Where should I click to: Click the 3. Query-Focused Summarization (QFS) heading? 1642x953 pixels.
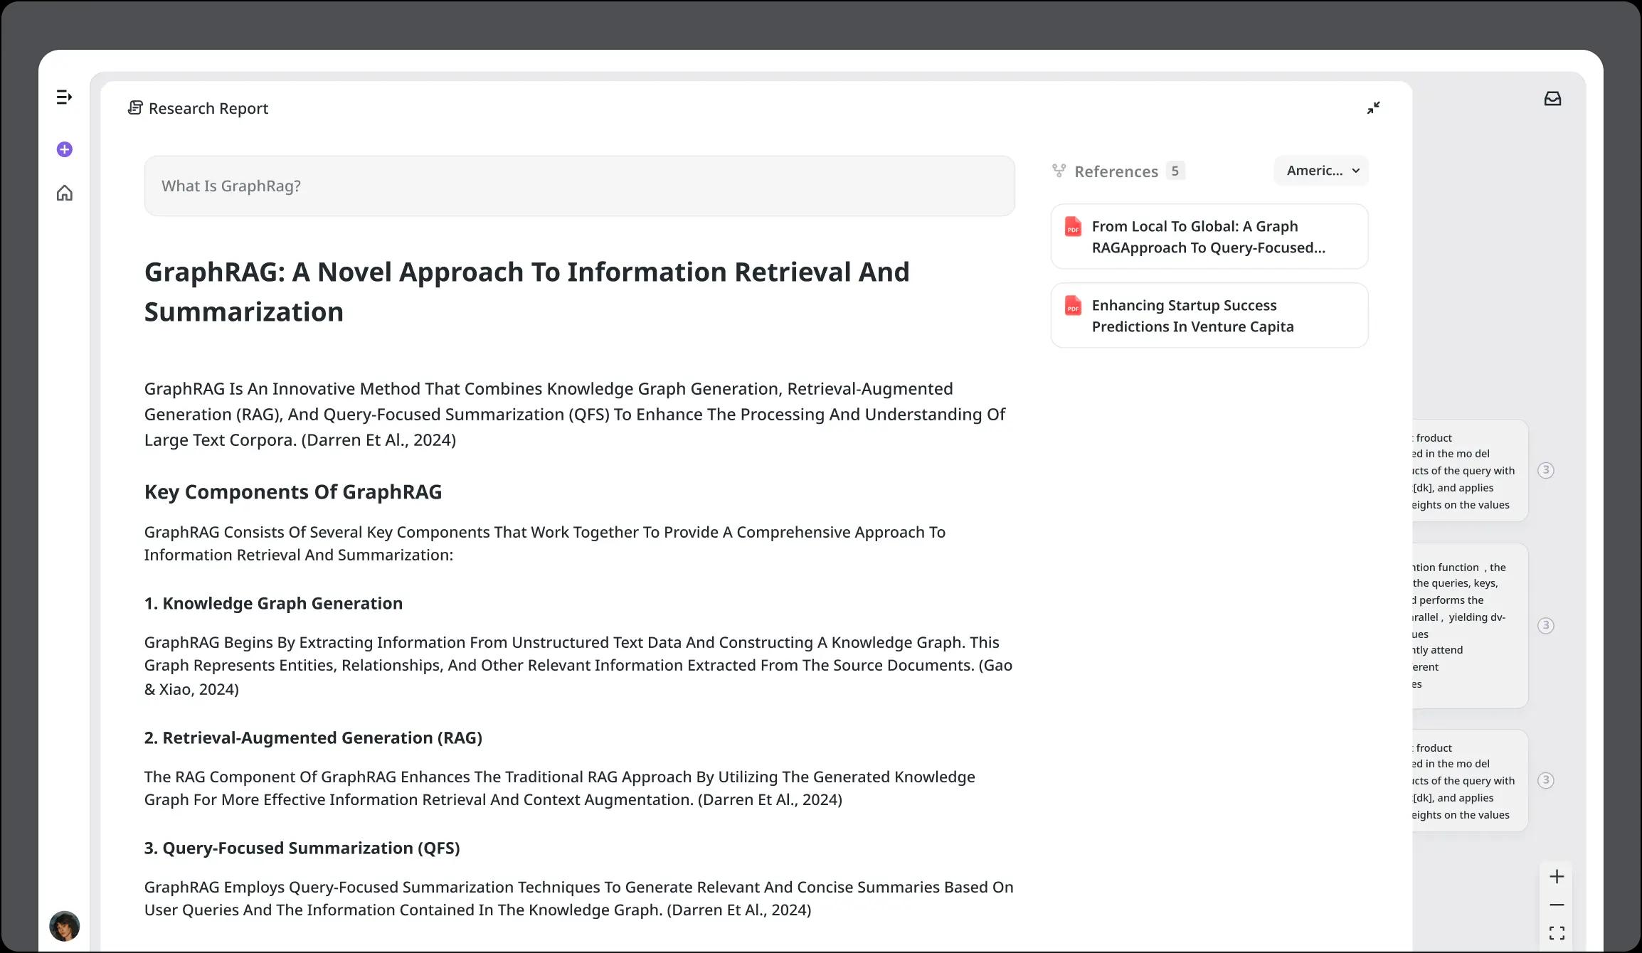tap(302, 848)
